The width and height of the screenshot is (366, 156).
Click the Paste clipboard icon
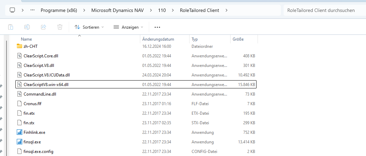tap(11, 27)
